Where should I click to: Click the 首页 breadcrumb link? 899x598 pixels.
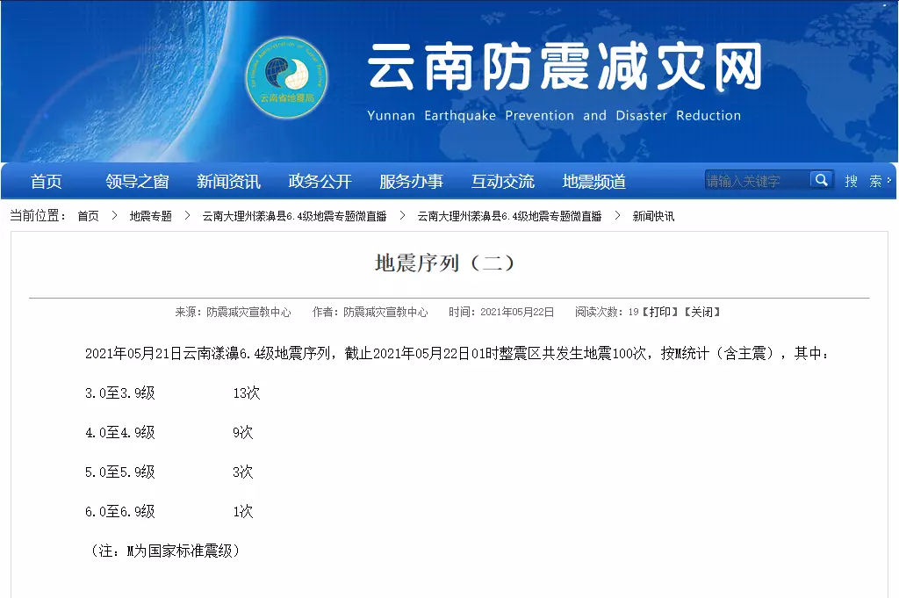click(x=88, y=216)
